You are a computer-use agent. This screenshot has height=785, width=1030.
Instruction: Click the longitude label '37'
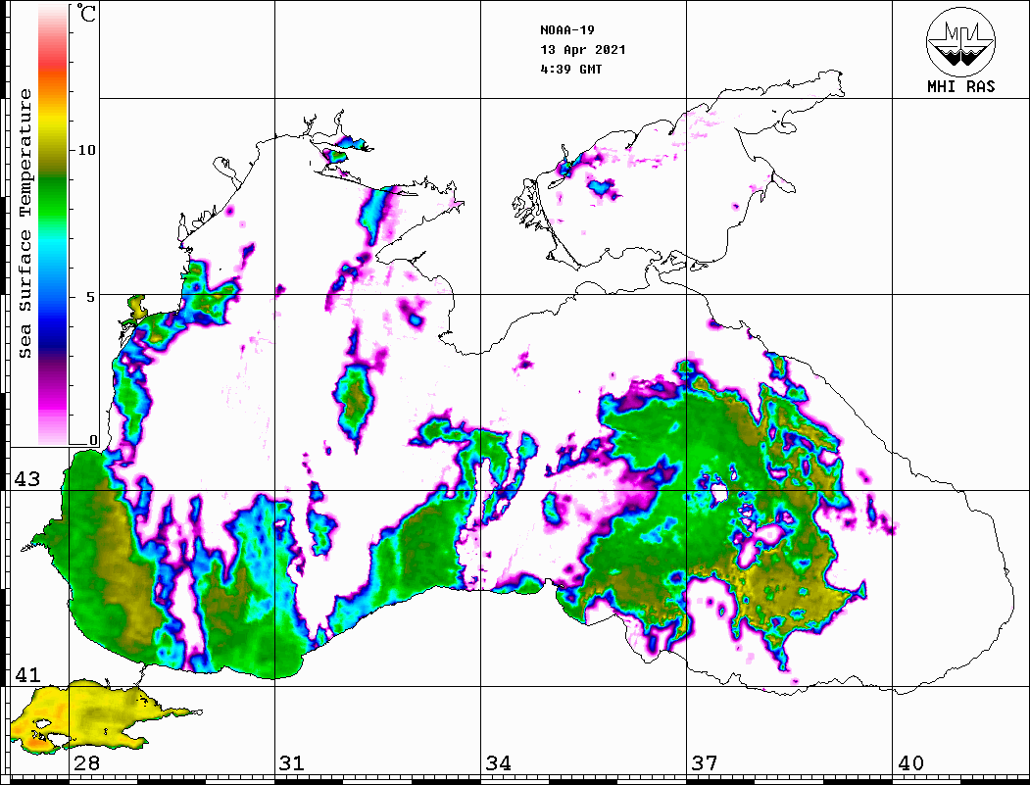coord(705,762)
